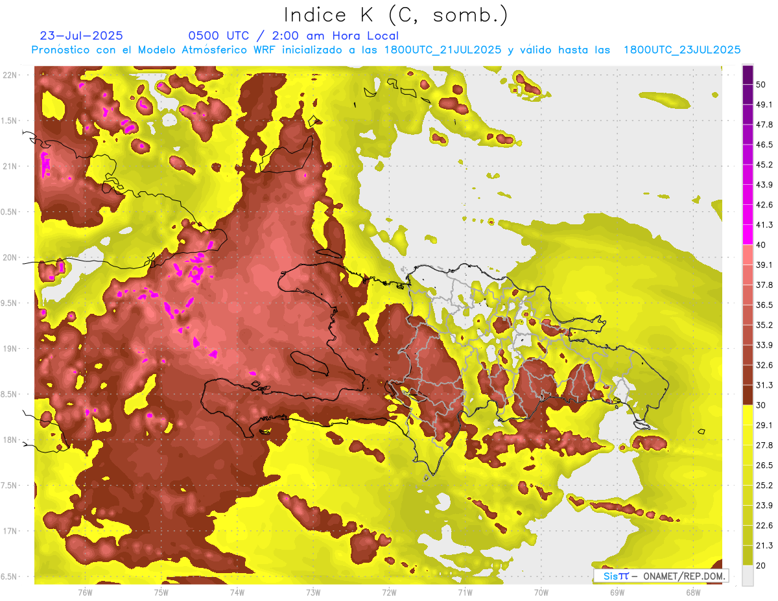Click the colorbar value "20"
The width and height of the screenshot is (778, 601).
(762, 566)
